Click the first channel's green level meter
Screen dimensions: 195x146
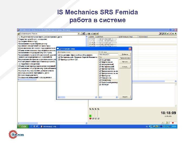[x=90, y=116]
